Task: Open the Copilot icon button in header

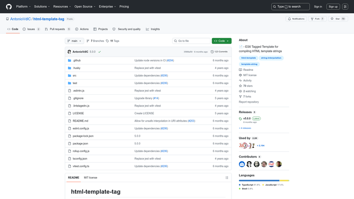Action: point(345,7)
